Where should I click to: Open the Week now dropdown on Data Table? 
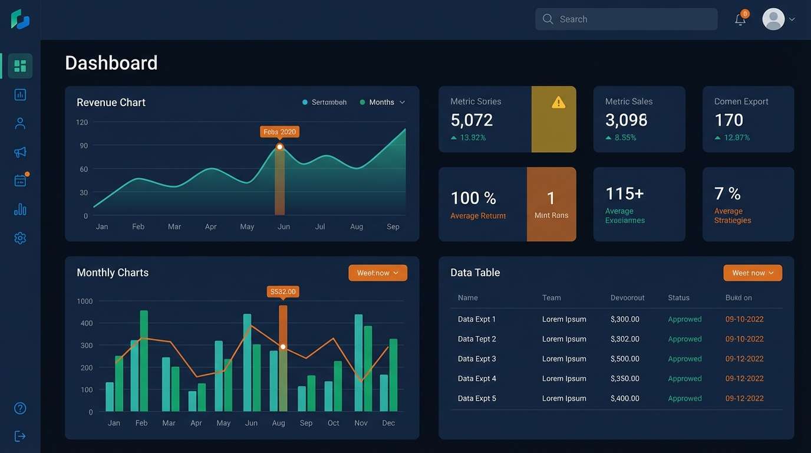(x=753, y=273)
